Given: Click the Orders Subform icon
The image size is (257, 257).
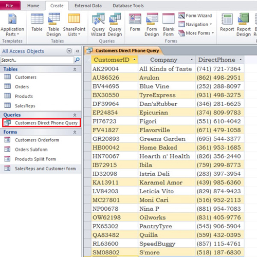Looking at the screenshot, I should (x=7, y=149).
